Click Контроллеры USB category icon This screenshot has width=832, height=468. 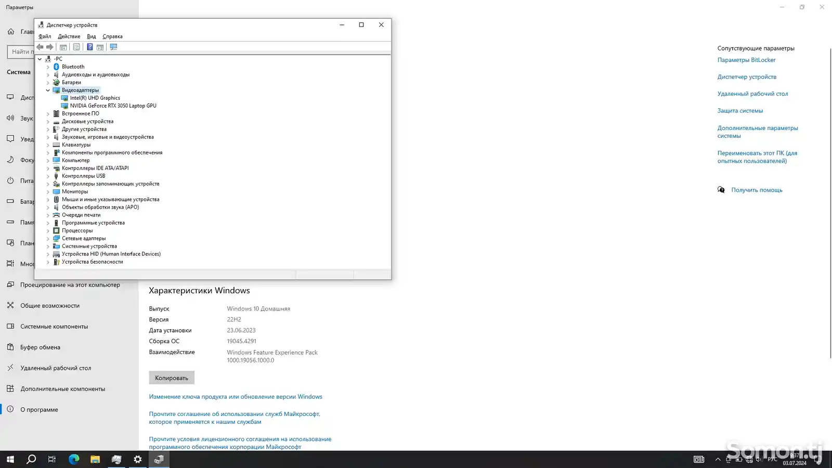[56, 176]
